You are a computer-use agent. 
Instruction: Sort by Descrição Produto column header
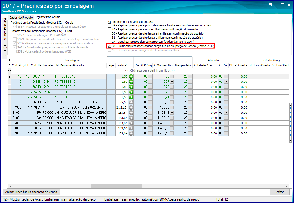(83, 65)
